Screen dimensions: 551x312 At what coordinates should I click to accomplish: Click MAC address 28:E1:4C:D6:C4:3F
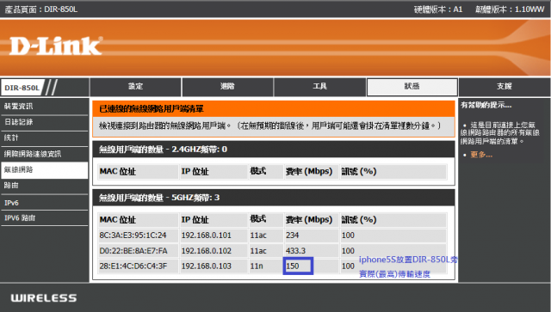133,266
